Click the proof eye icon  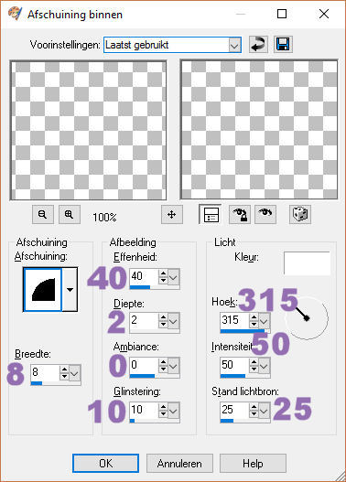pos(265,214)
